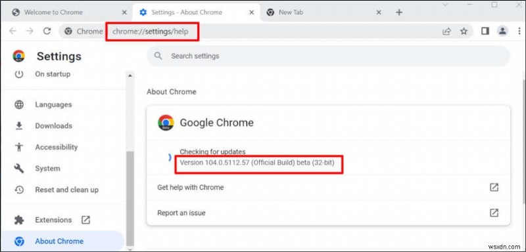Viewport: 526px width, 252px height.
Task: Click the sidebar scrollbar thumb
Action: 130,198
